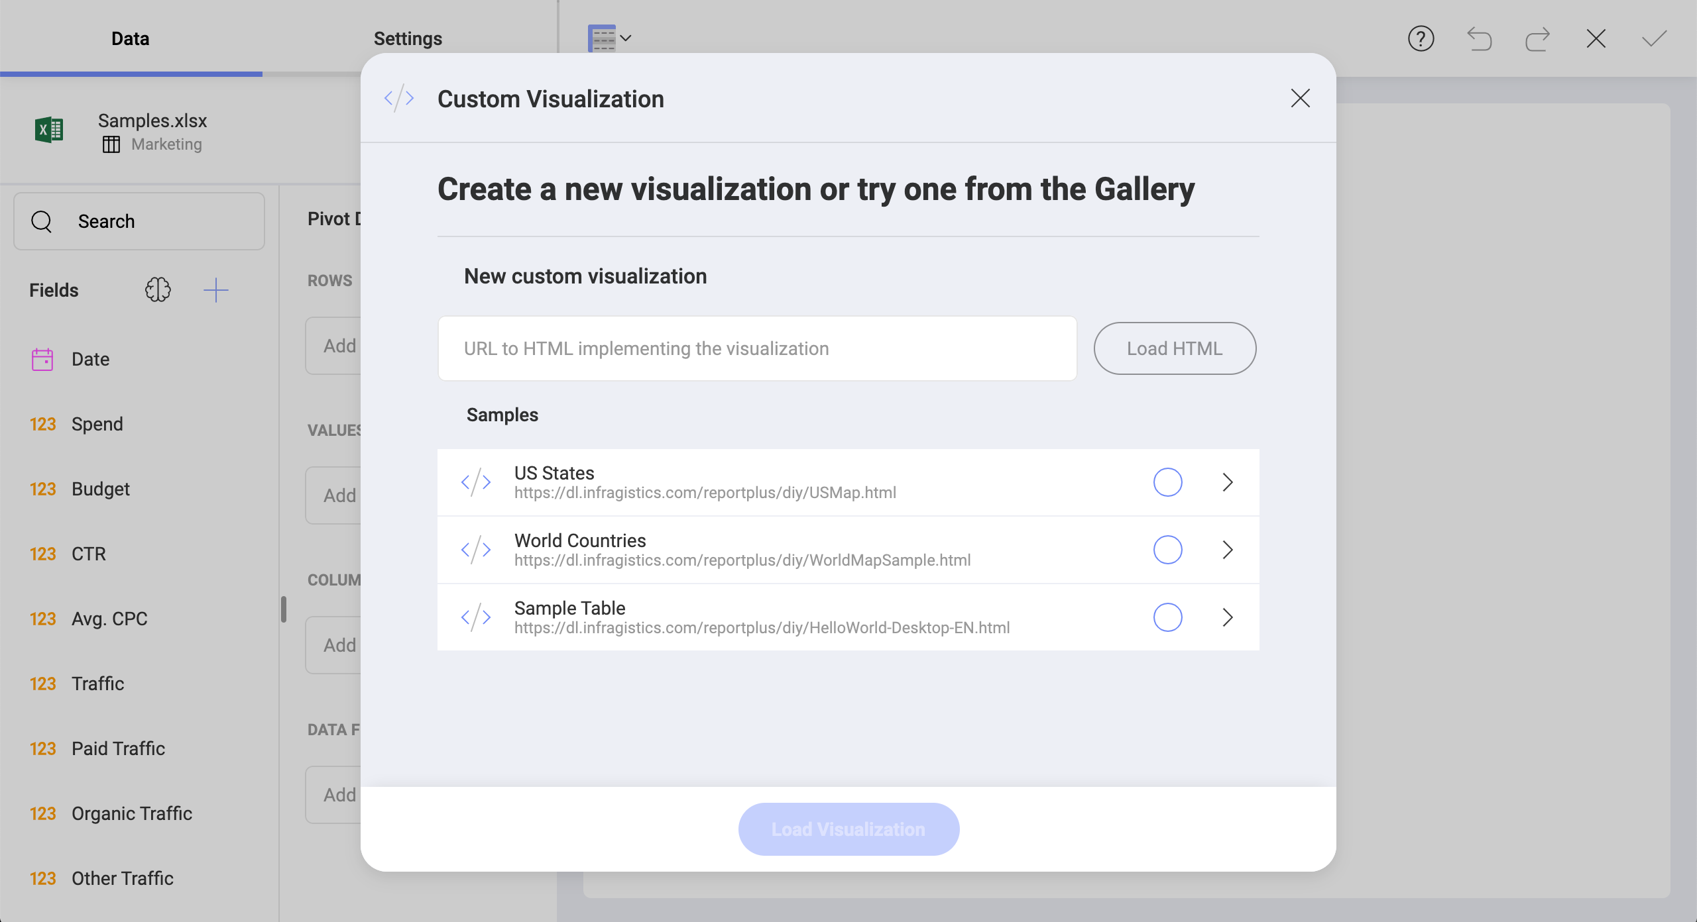Open the visualization type dropdown

pos(610,38)
